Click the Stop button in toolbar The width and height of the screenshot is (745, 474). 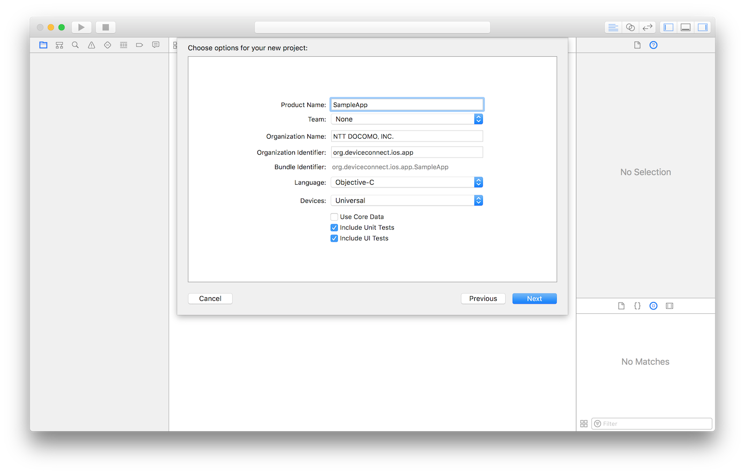pyautogui.click(x=105, y=27)
